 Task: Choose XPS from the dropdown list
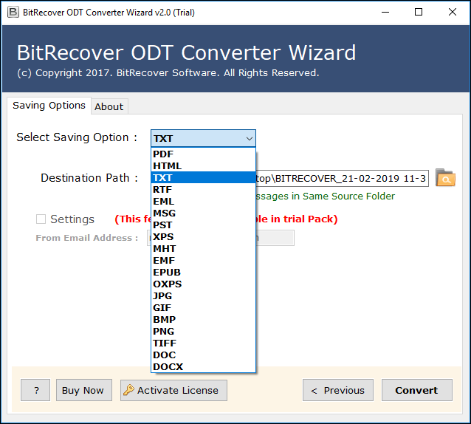click(x=203, y=237)
